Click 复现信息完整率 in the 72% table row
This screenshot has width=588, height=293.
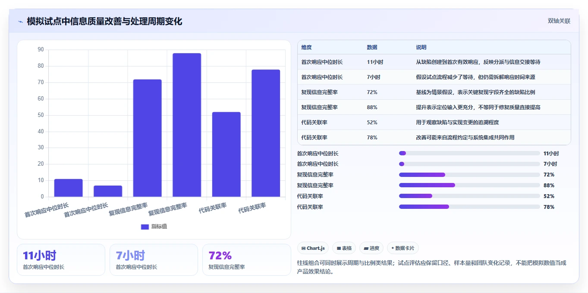(320, 92)
